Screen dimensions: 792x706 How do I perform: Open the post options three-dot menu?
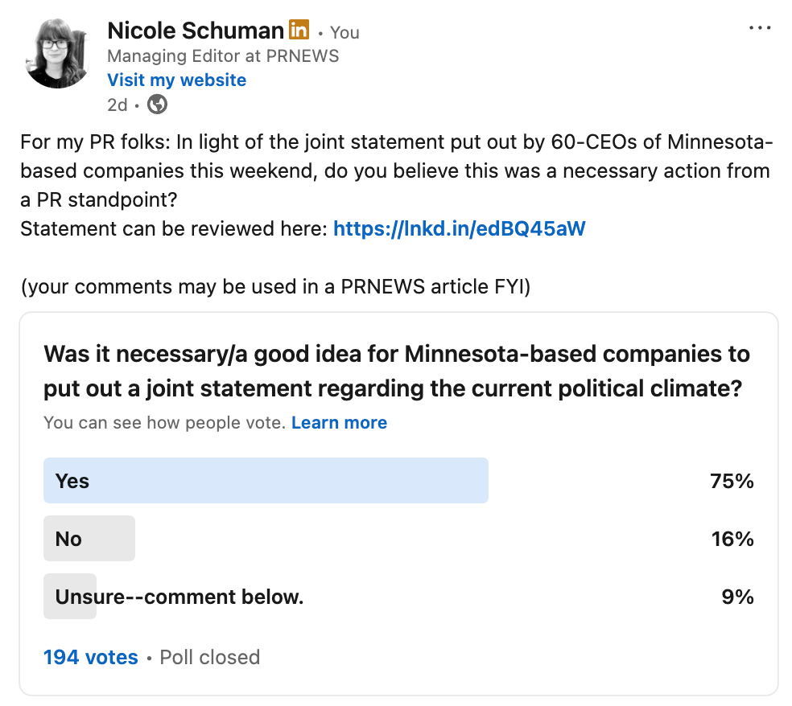tap(759, 27)
